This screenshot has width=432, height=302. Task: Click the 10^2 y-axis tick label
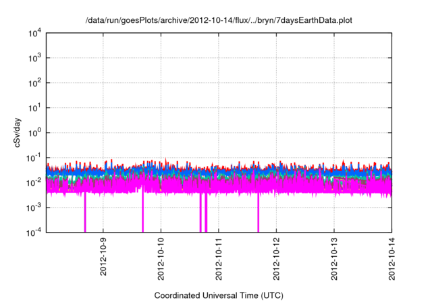(x=34, y=83)
